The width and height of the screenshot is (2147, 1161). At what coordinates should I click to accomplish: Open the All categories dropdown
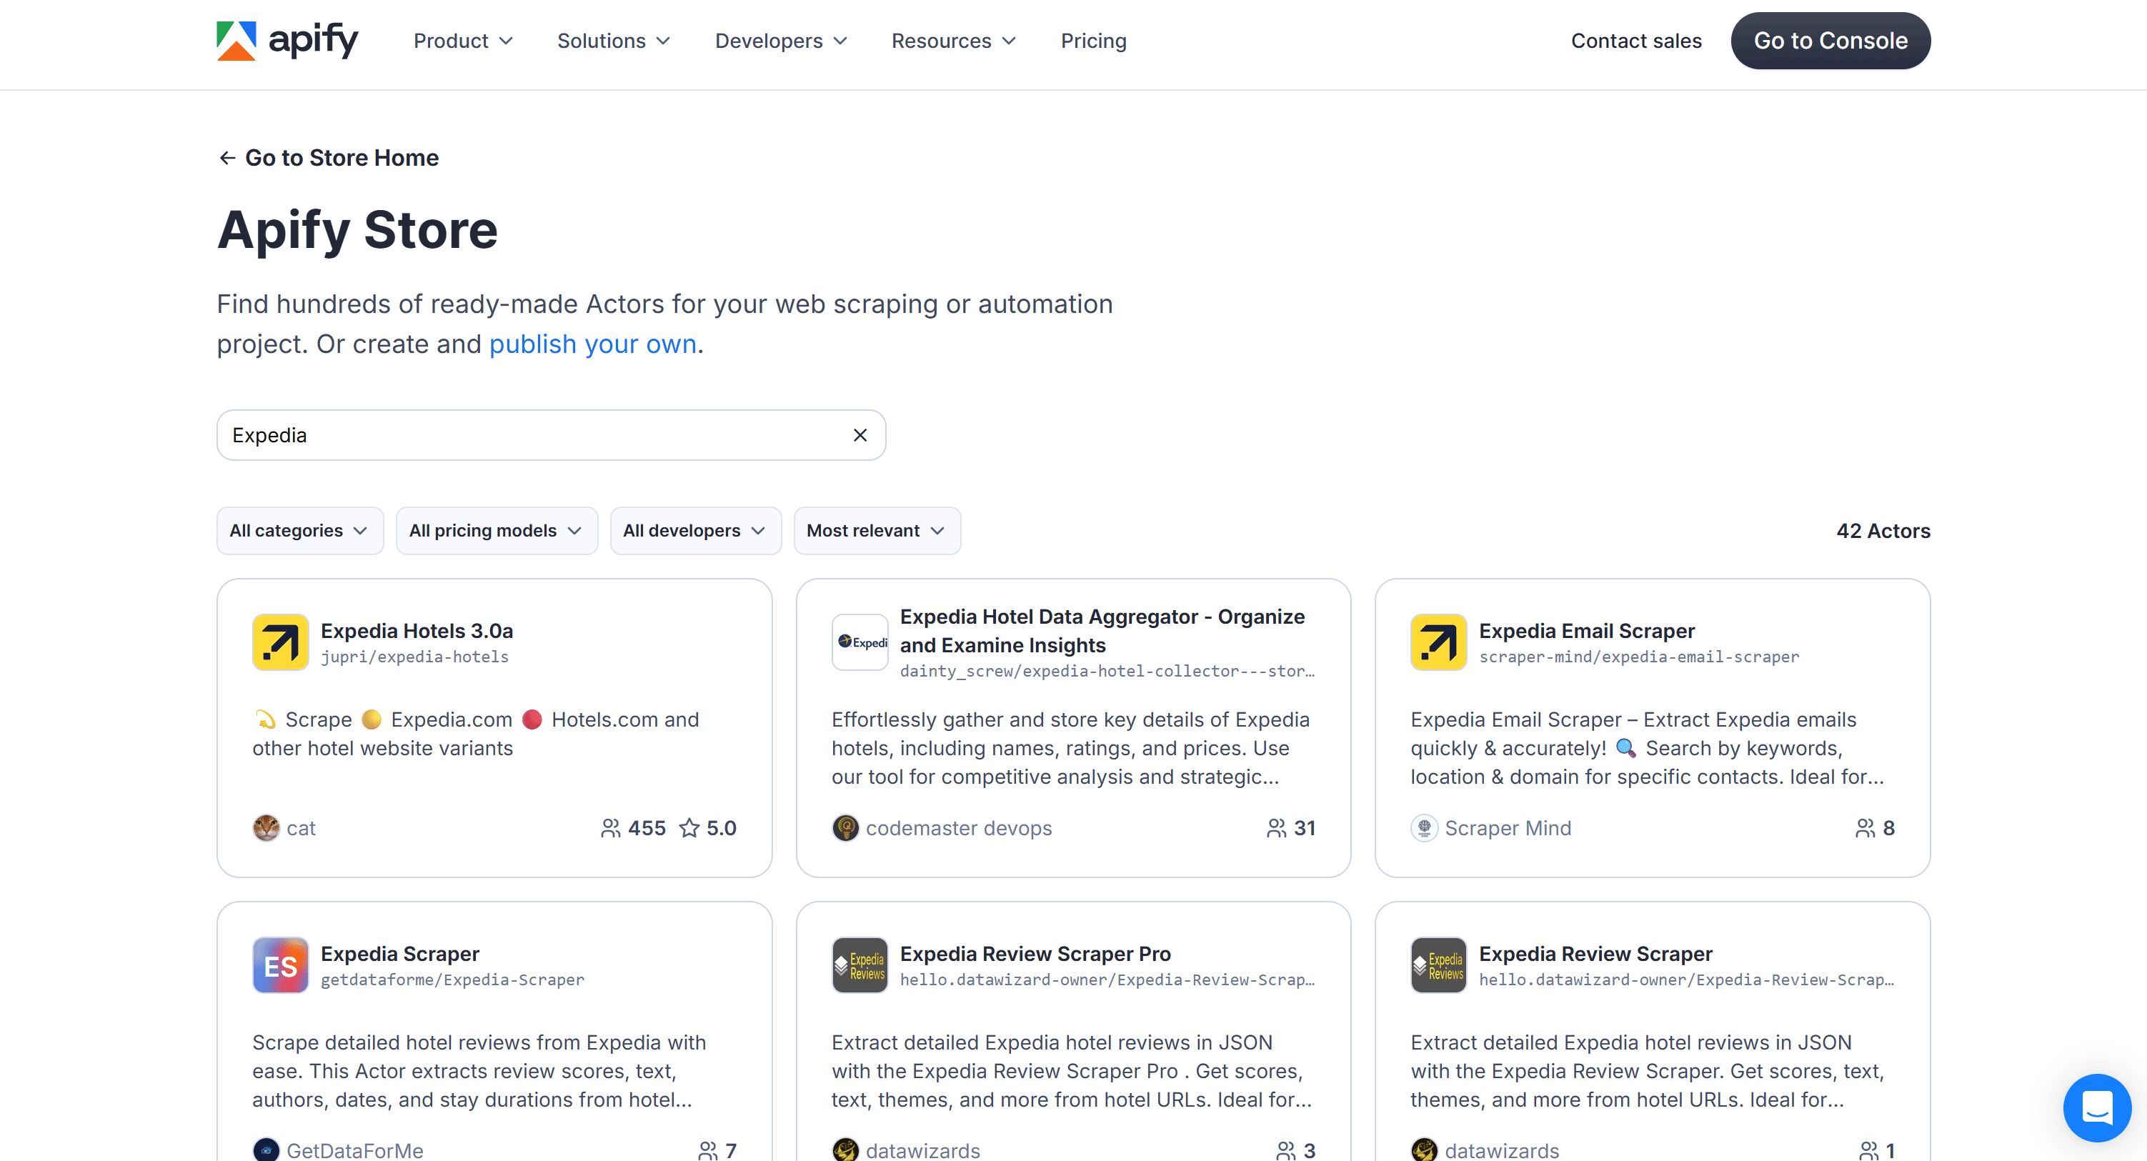(299, 530)
